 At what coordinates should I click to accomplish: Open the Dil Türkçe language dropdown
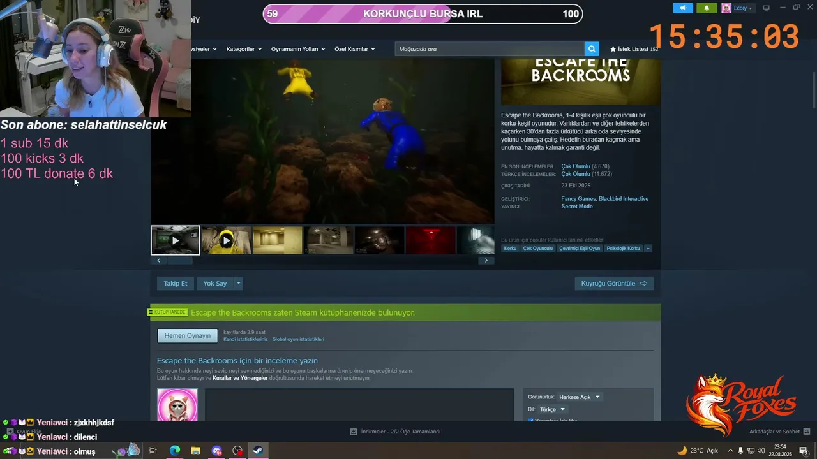coord(552,409)
